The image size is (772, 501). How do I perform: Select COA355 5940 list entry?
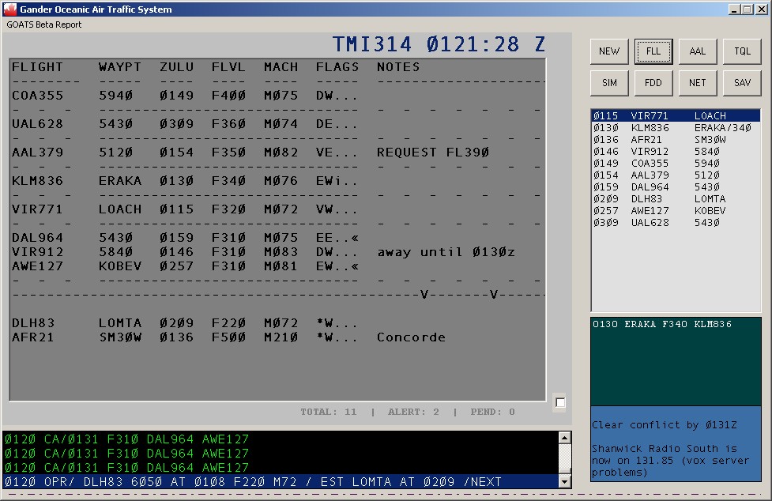coord(676,164)
